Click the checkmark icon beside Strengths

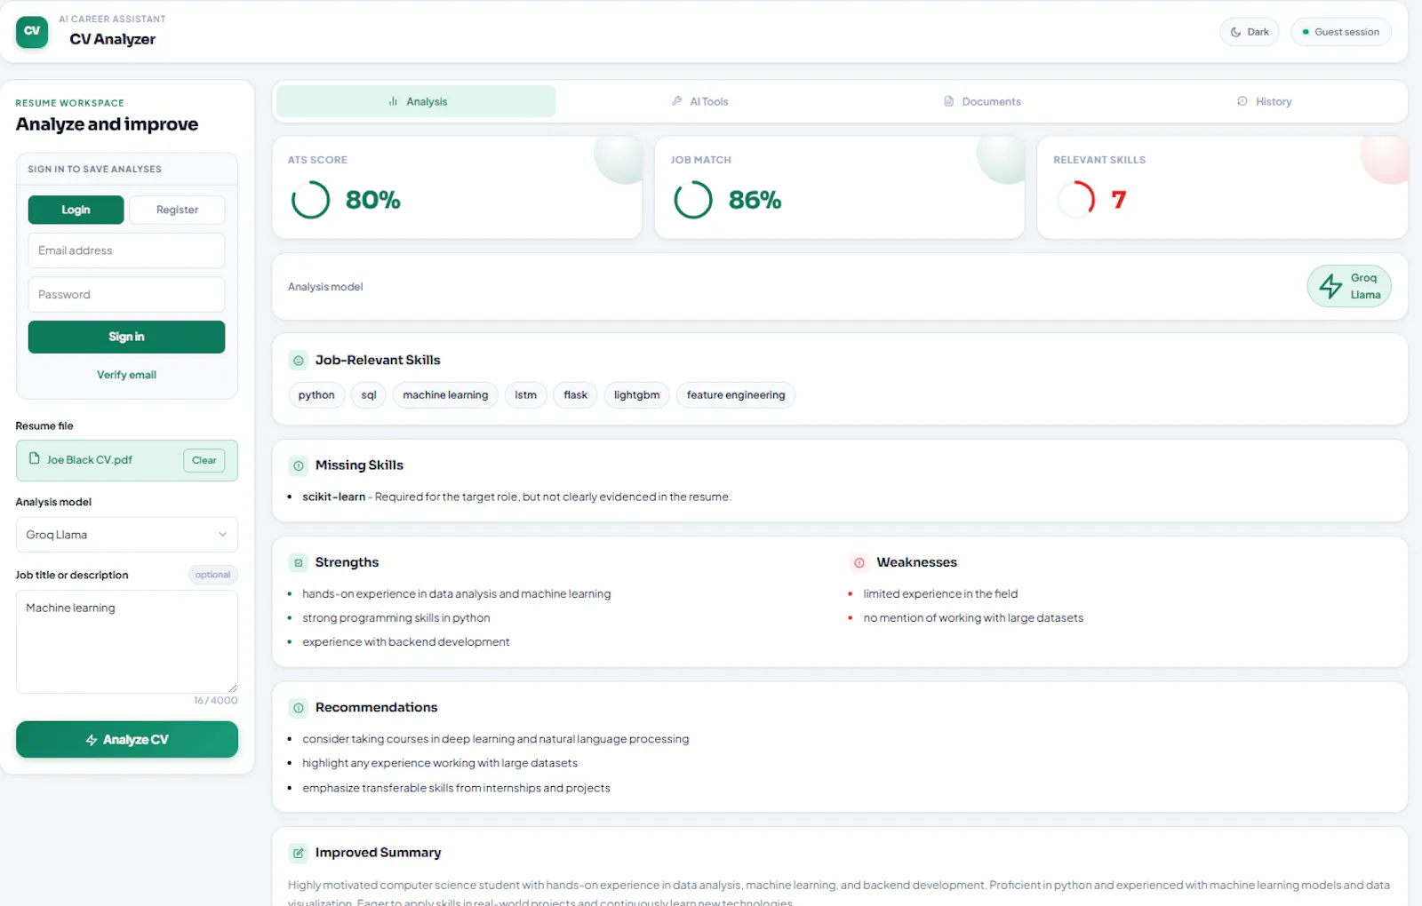(299, 562)
